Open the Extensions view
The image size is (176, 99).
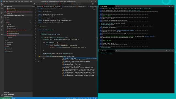tap(2, 22)
